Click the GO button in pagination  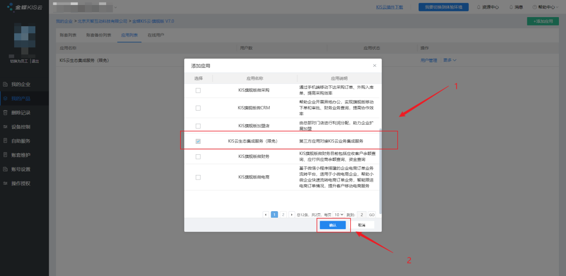click(372, 215)
